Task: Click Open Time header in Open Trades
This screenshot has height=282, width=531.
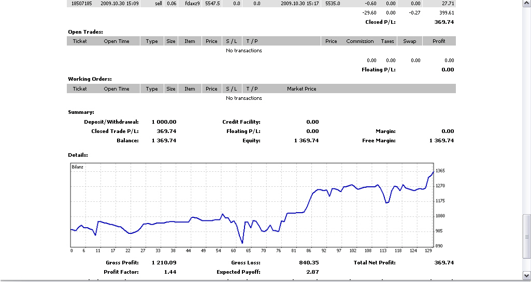Action: [x=117, y=41]
